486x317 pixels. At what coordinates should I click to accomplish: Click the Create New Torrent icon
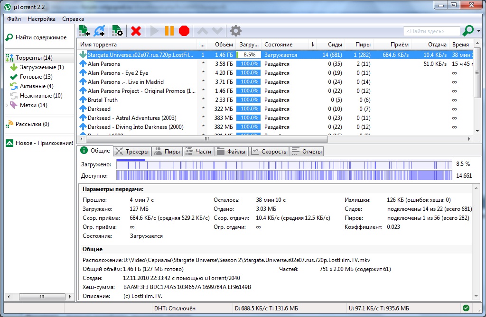[x=117, y=31]
